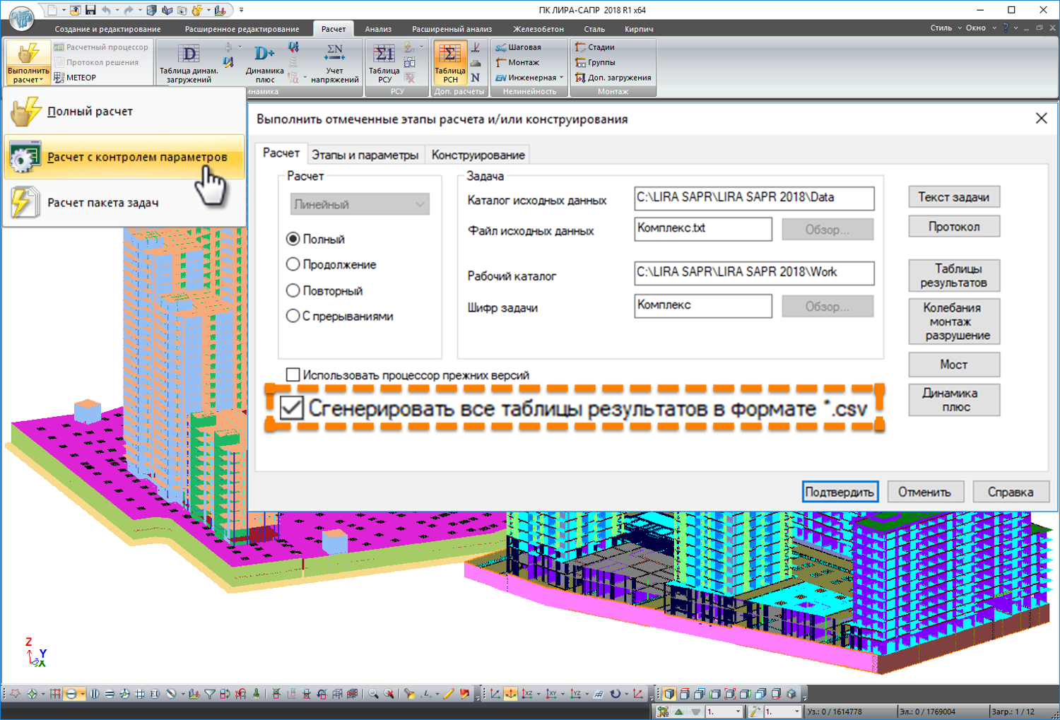Choose Расчет пакета задач menu item

coord(103,203)
